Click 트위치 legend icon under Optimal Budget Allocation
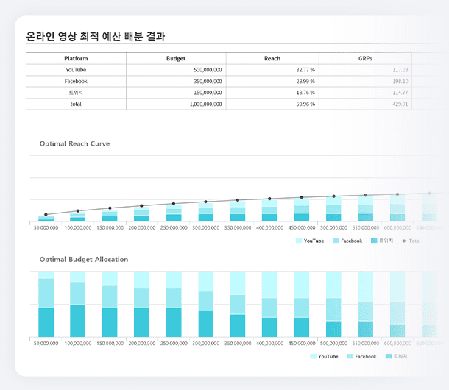This screenshot has width=449, height=390. [388, 356]
